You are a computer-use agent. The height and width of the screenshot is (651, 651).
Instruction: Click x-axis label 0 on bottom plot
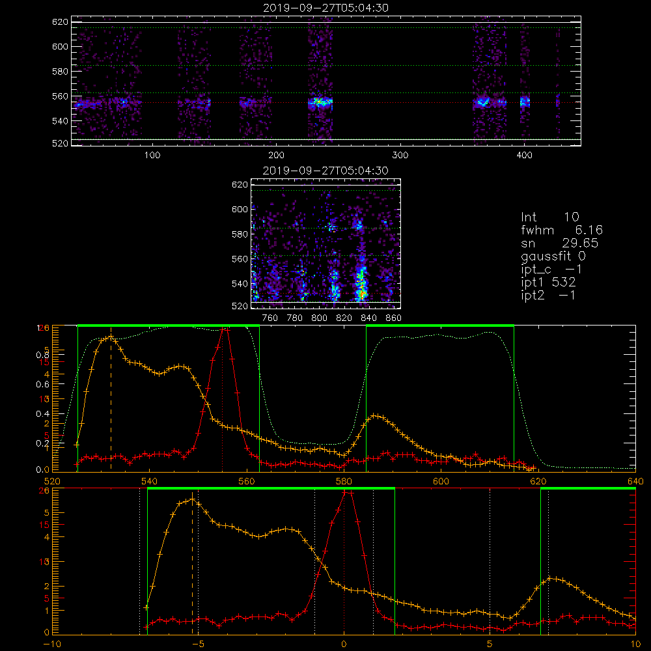click(x=344, y=644)
